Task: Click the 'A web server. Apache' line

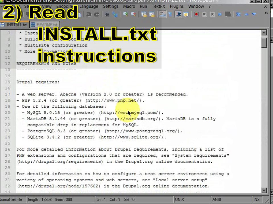Action: click(102, 94)
